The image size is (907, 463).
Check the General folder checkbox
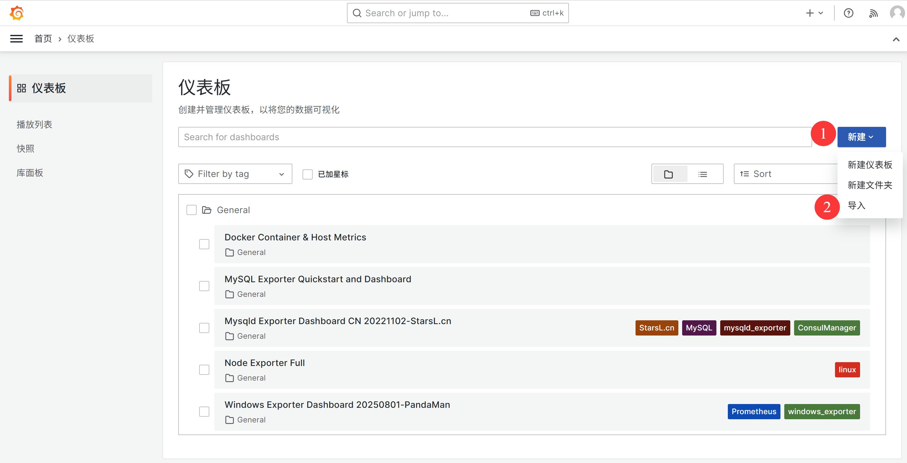[191, 210]
